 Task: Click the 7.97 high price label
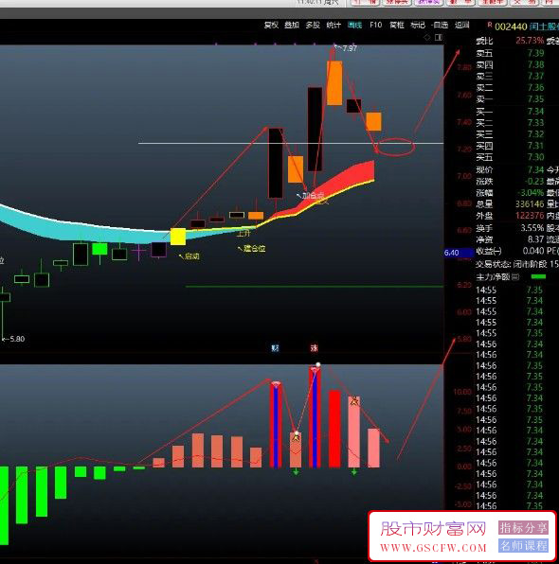[350, 48]
